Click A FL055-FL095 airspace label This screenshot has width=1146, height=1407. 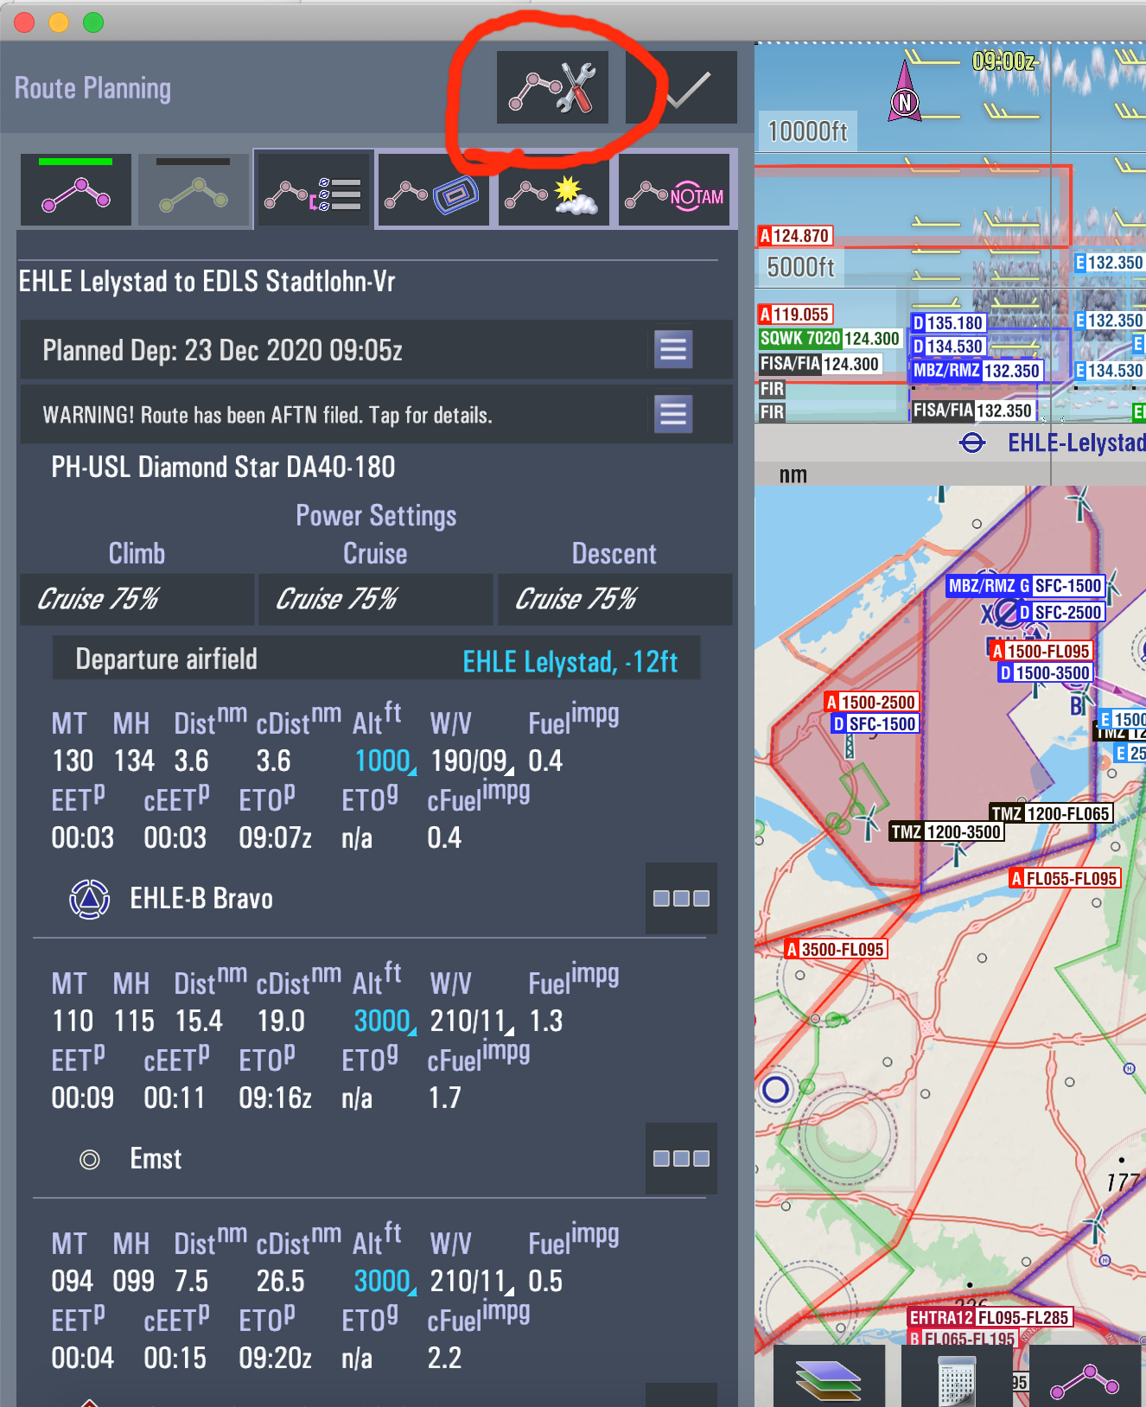[1065, 879]
